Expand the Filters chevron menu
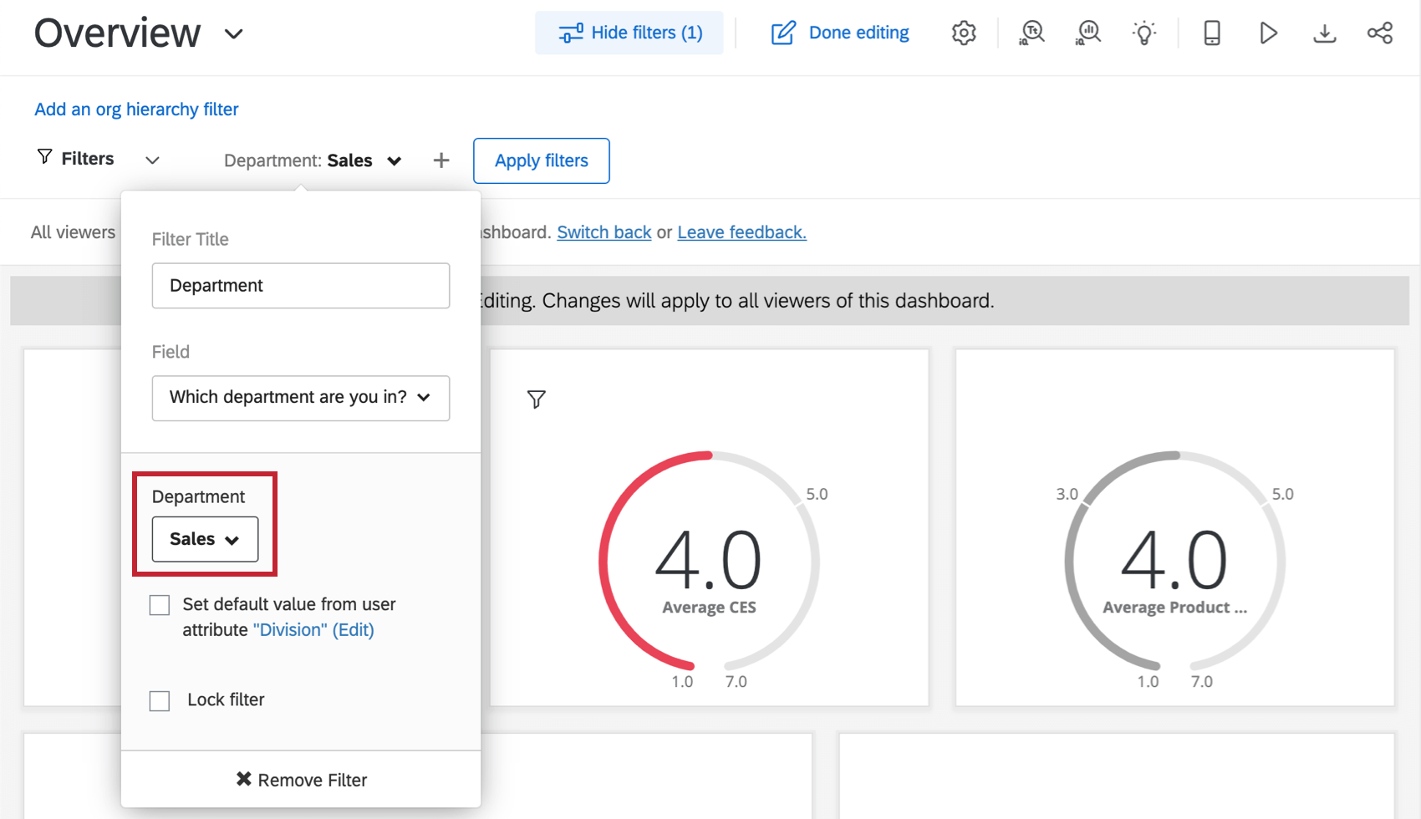This screenshot has height=819, width=1421. click(152, 160)
